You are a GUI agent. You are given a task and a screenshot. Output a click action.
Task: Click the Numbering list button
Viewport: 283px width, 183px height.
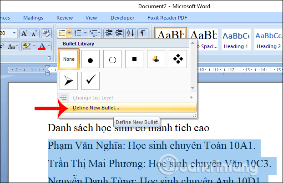[x=78, y=33]
